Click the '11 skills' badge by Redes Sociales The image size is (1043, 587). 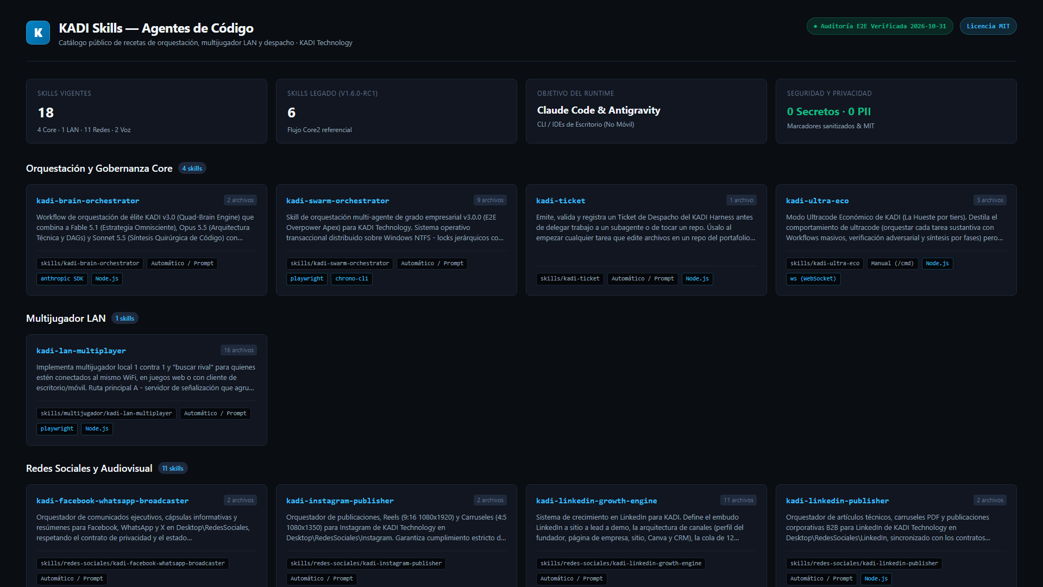click(x=173, y=469)
